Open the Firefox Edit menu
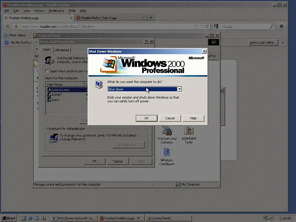This screenshot has height=222, width=296. click(16, 11)
